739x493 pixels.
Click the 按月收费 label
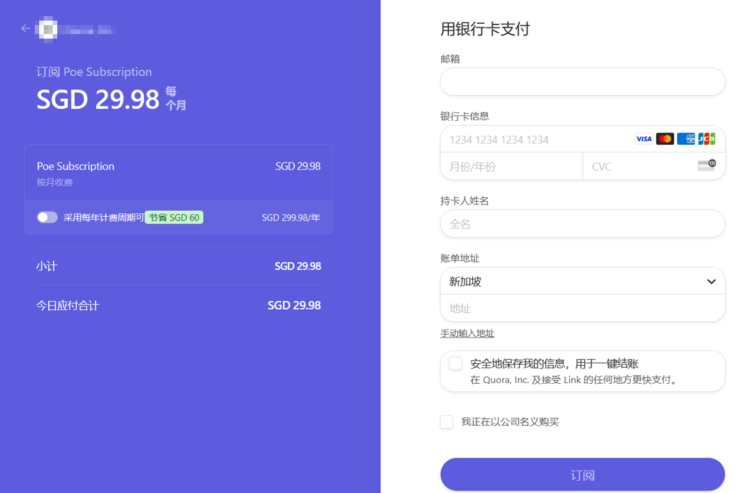coord(55,183)
